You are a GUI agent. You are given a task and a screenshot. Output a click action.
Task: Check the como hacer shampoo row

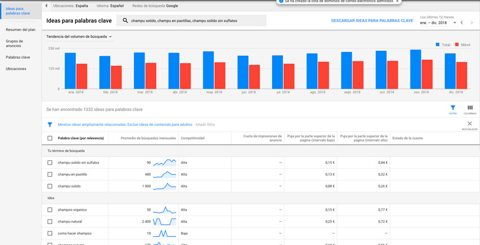(50, 233)
